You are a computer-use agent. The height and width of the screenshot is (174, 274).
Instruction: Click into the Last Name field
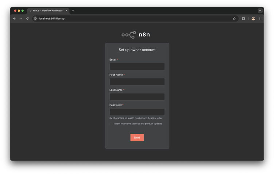(x=137, y=97)
